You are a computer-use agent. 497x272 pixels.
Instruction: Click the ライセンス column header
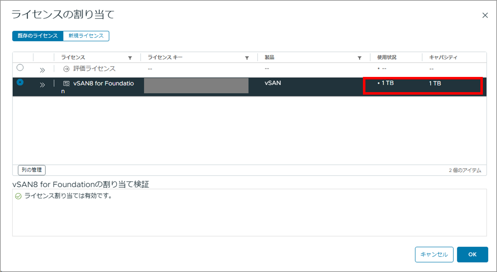73,57
